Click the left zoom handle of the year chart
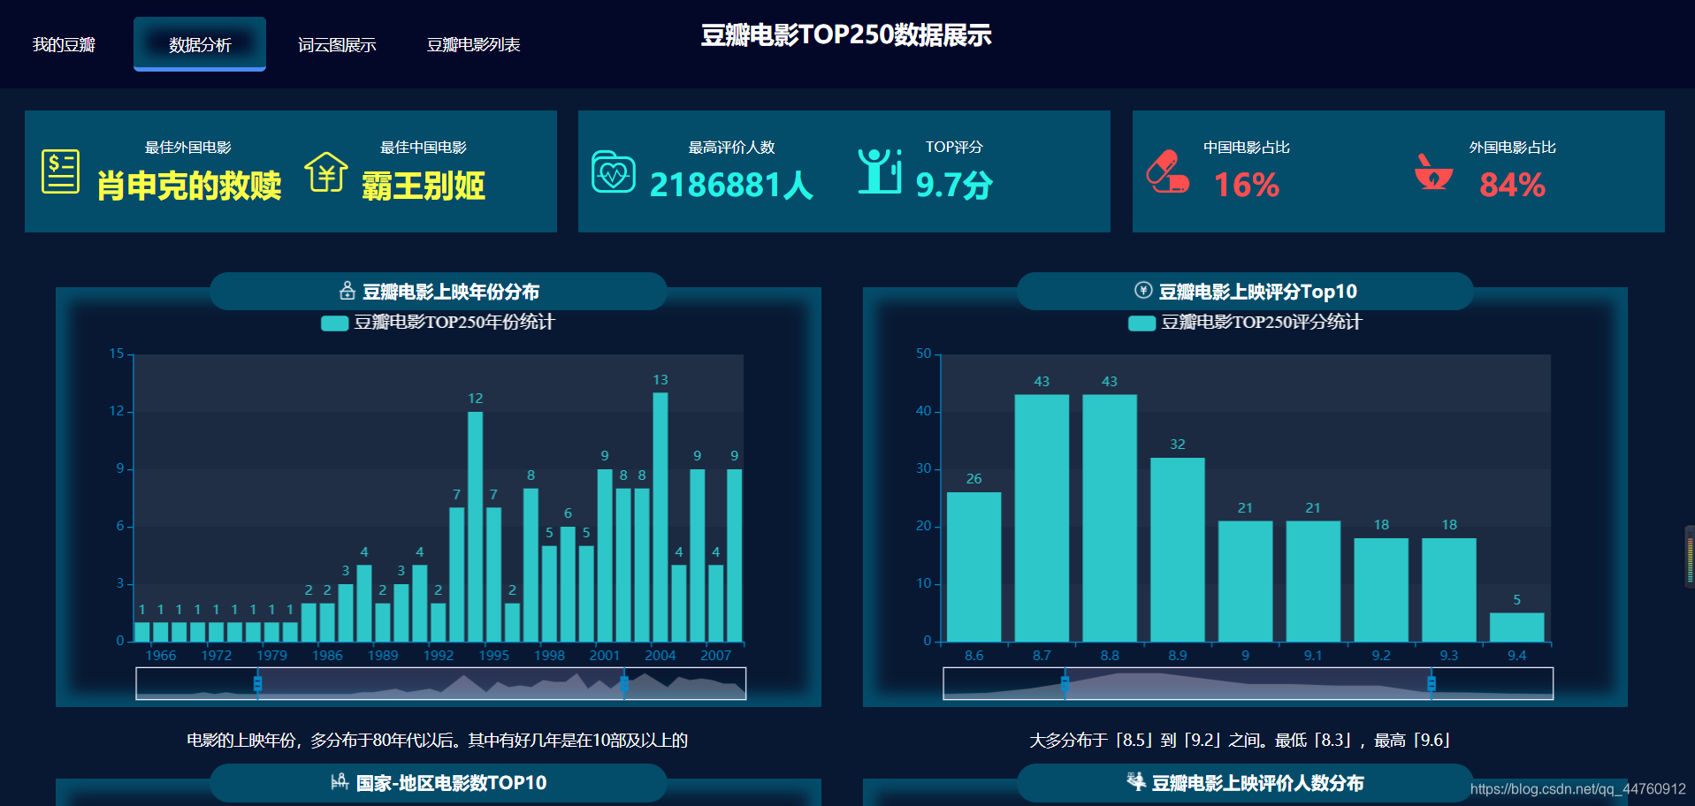This screenshot has width=1695, height=806. coord(257,683)
